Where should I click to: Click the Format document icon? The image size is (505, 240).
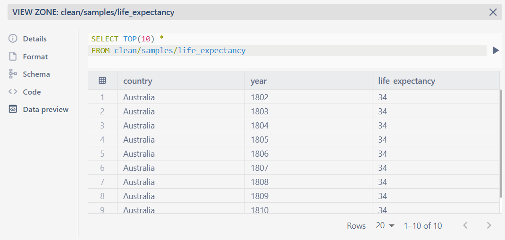[x=13, y=56]
